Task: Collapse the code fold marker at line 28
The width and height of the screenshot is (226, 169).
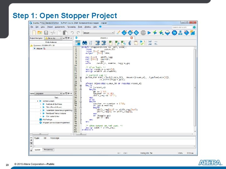Action: coord(81,102)
